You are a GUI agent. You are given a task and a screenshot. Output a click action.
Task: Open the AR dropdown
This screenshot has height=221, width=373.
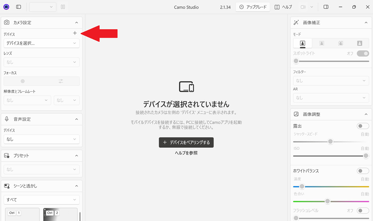[331, 98]
